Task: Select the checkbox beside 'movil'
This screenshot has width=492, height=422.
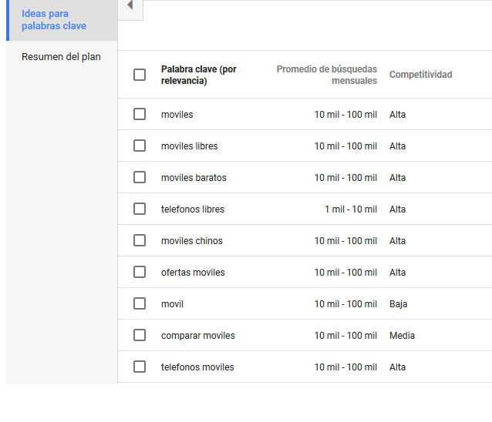Action: coord(140,303)
